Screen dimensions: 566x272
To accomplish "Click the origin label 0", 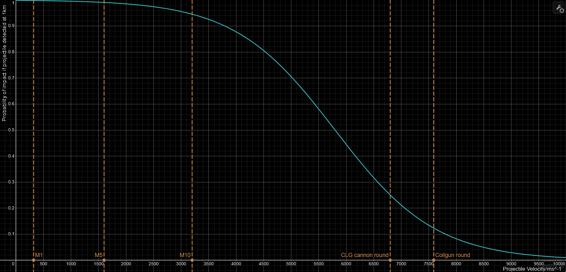I will point(13,264).
